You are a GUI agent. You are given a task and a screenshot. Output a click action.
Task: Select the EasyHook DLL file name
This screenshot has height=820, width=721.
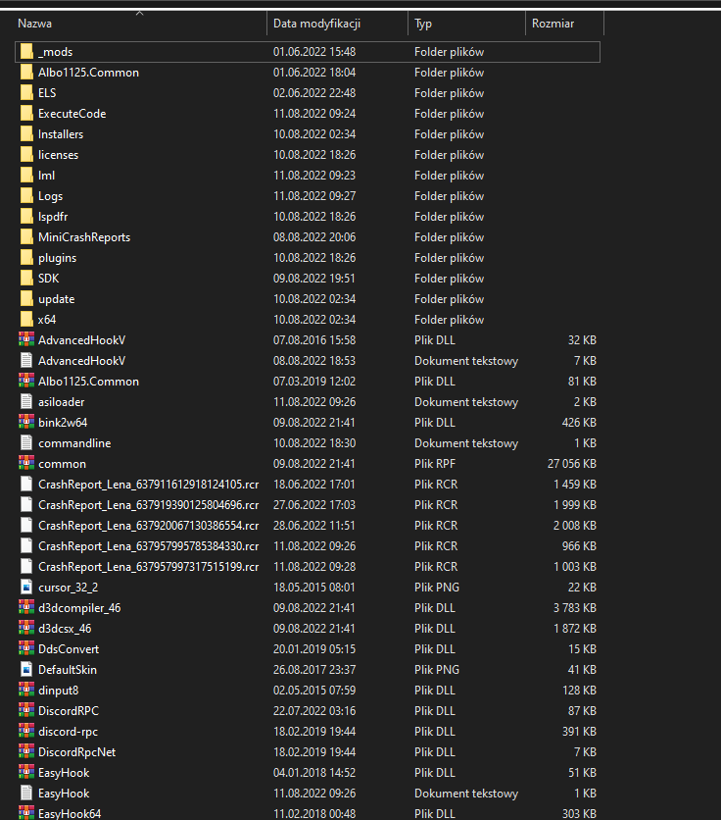(x=64, y=773)
